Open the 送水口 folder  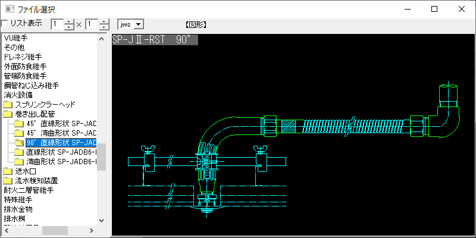coord(23,171)
